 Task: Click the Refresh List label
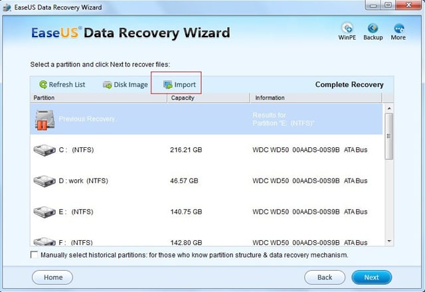point(67,85)
